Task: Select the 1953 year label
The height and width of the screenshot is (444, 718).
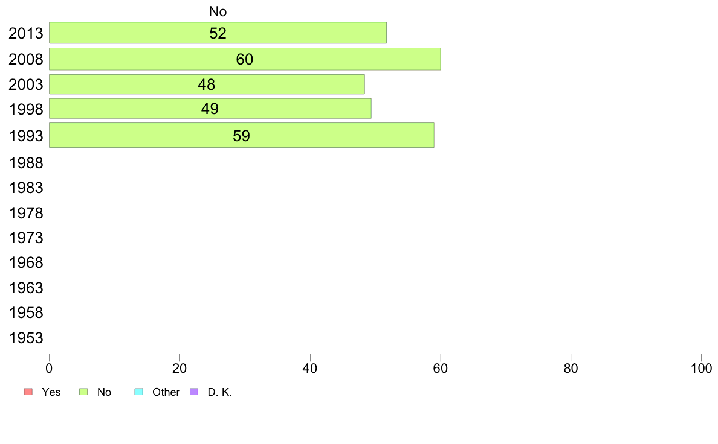Action: (26, 338)
